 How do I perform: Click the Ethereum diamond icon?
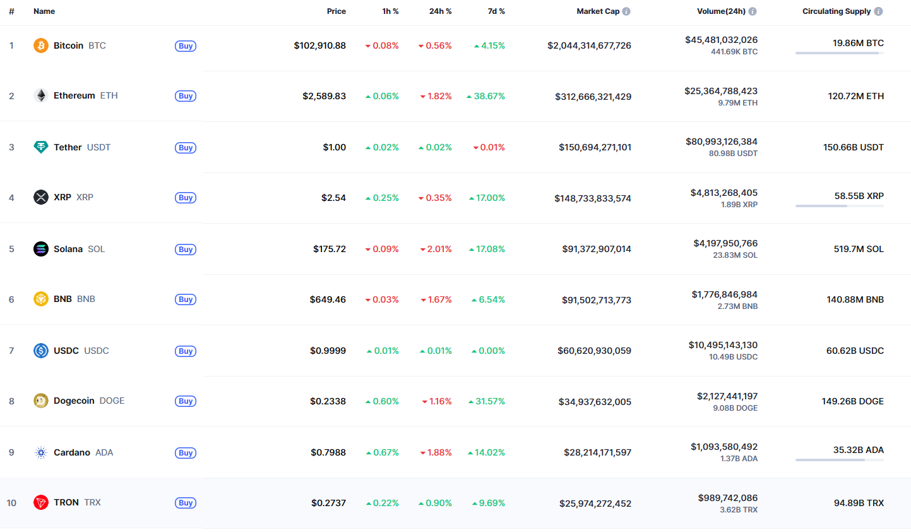point(41,95)
